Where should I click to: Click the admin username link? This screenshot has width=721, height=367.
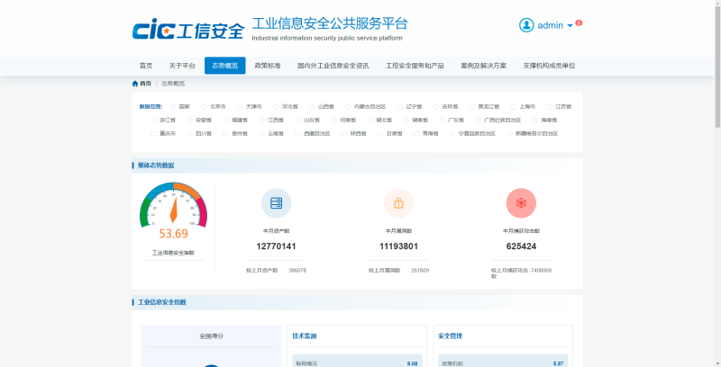(x=551, y=26)
